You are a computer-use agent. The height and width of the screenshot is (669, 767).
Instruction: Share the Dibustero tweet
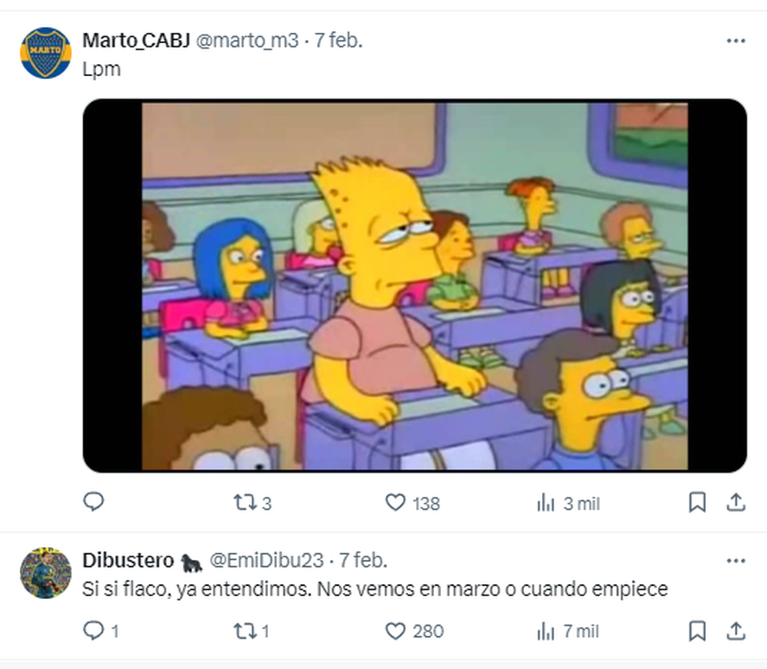[x=736, y=631]
